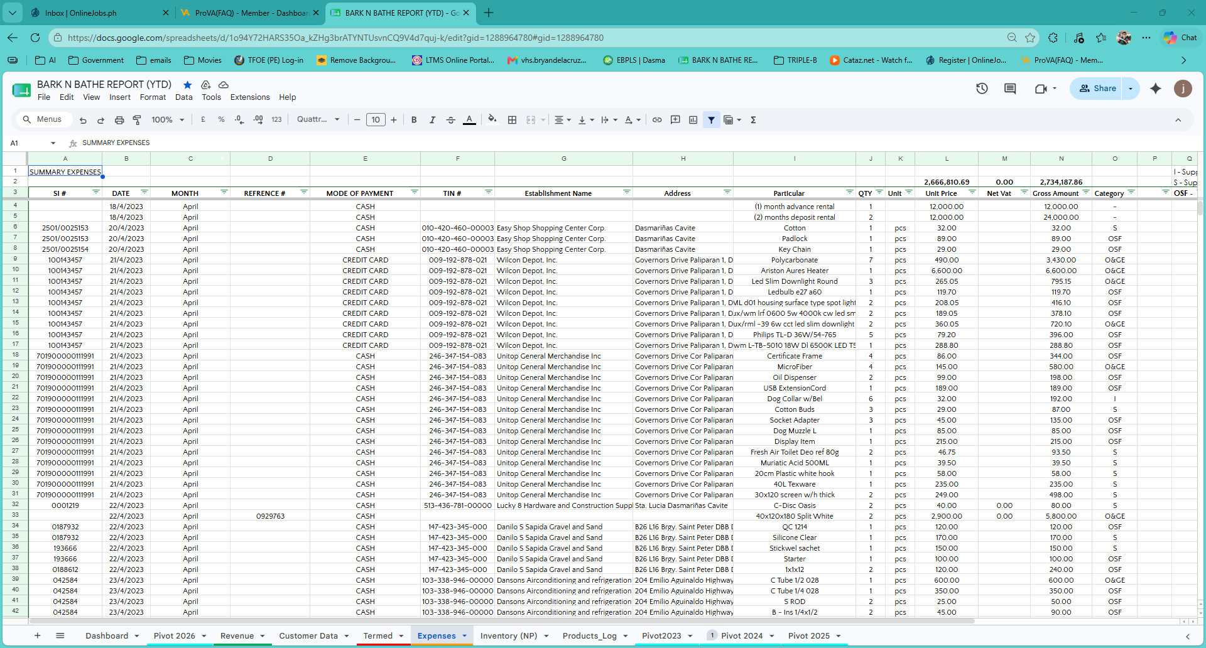Open all sheets list icon
The width and height of the screenshot is (1206, 648).
tap(60, 635)
